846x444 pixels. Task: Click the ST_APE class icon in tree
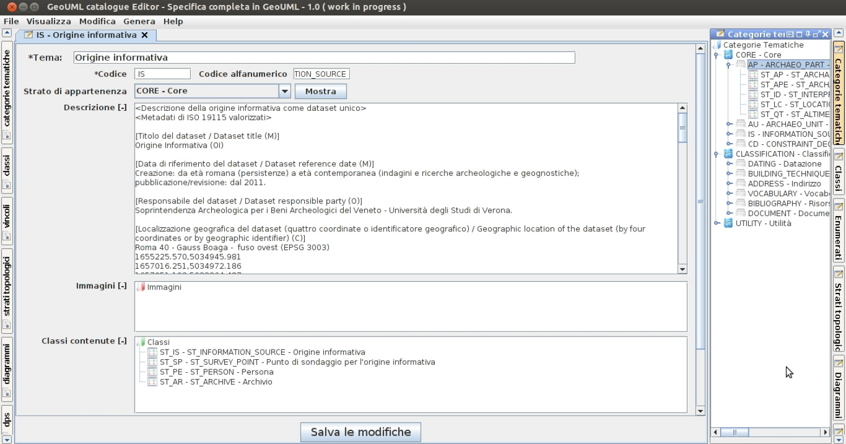pyautogui.click(x=753, y=85)
